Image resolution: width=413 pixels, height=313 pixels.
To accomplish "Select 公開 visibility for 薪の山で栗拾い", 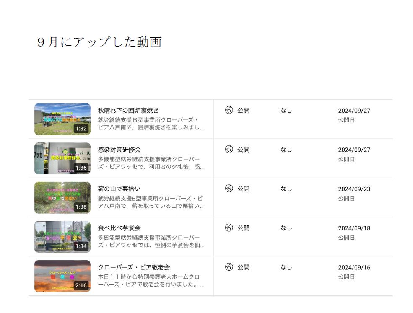I will tap(243, 189).
